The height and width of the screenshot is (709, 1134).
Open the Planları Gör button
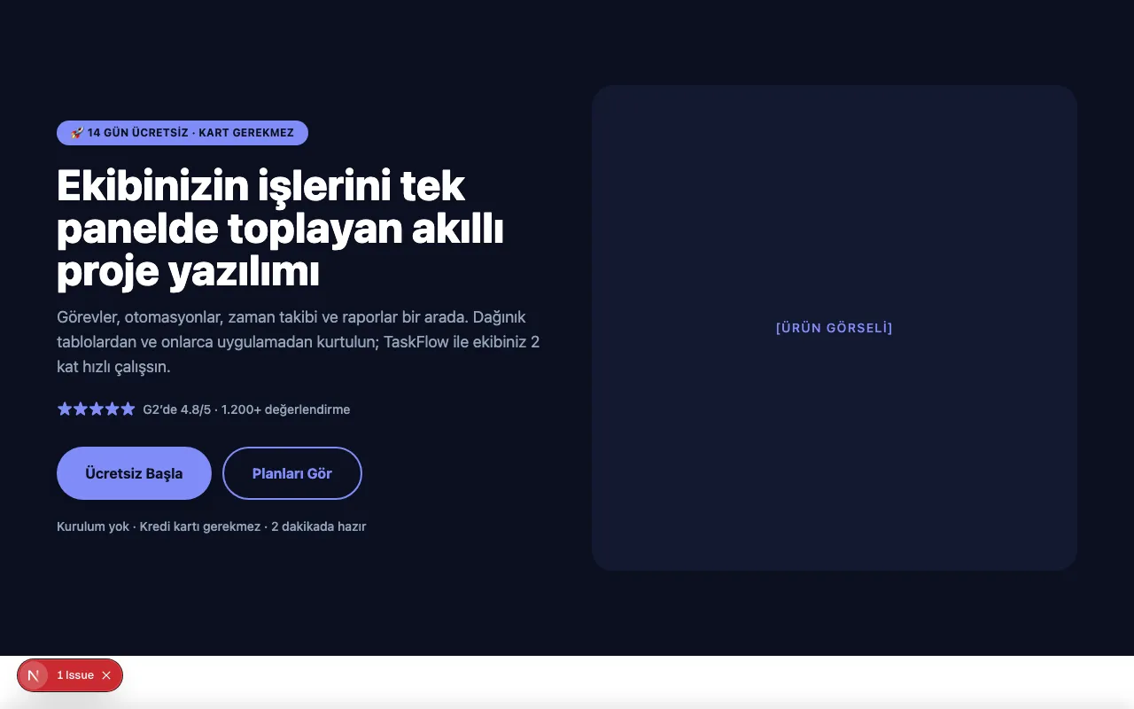pos(292,473)
